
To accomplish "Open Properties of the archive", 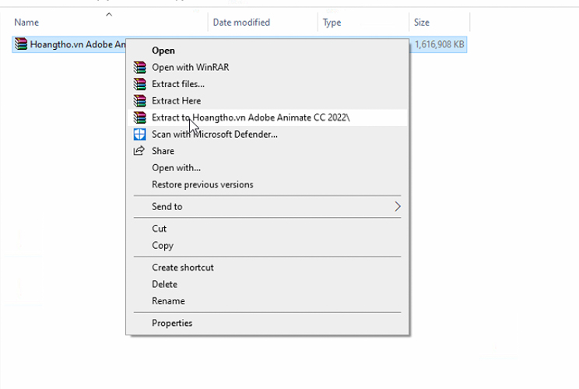I will 267,324.
